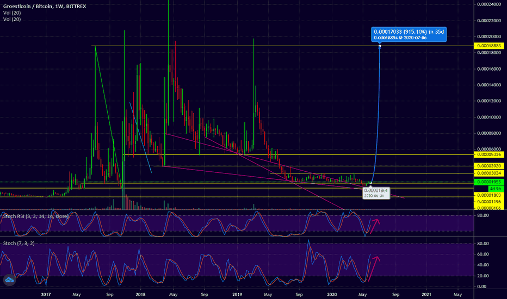This screenshot has width=507, height=299.
Task: Click the 60.00 value on Stoch scale
Action: tap(482, 254)
